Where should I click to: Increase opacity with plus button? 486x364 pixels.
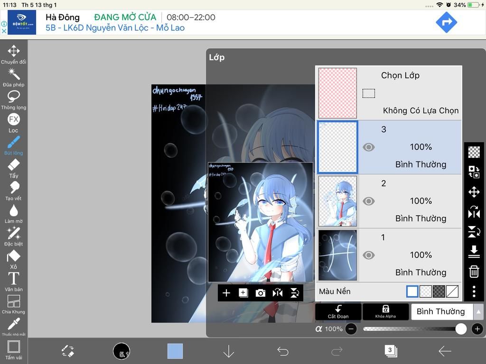477,329
